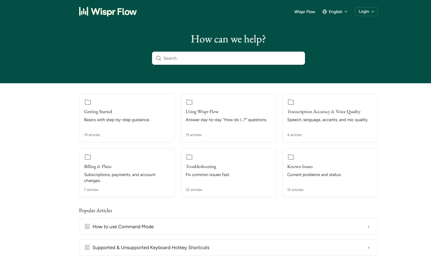Viewport: 431px width, 256px height.
Task: Focus the Search input field
Action: coord(228,58)
